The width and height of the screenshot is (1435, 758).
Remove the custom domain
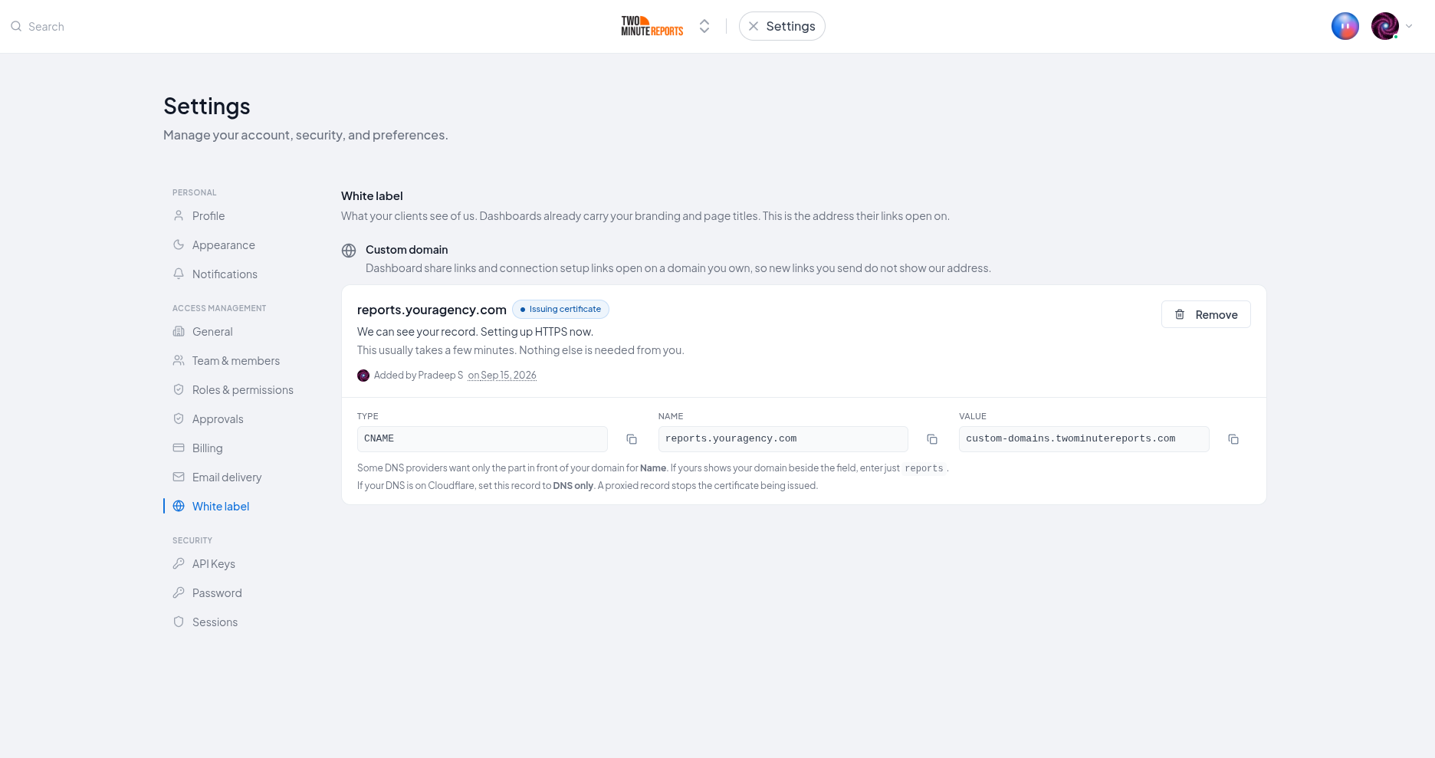(x=1206, y=314)
